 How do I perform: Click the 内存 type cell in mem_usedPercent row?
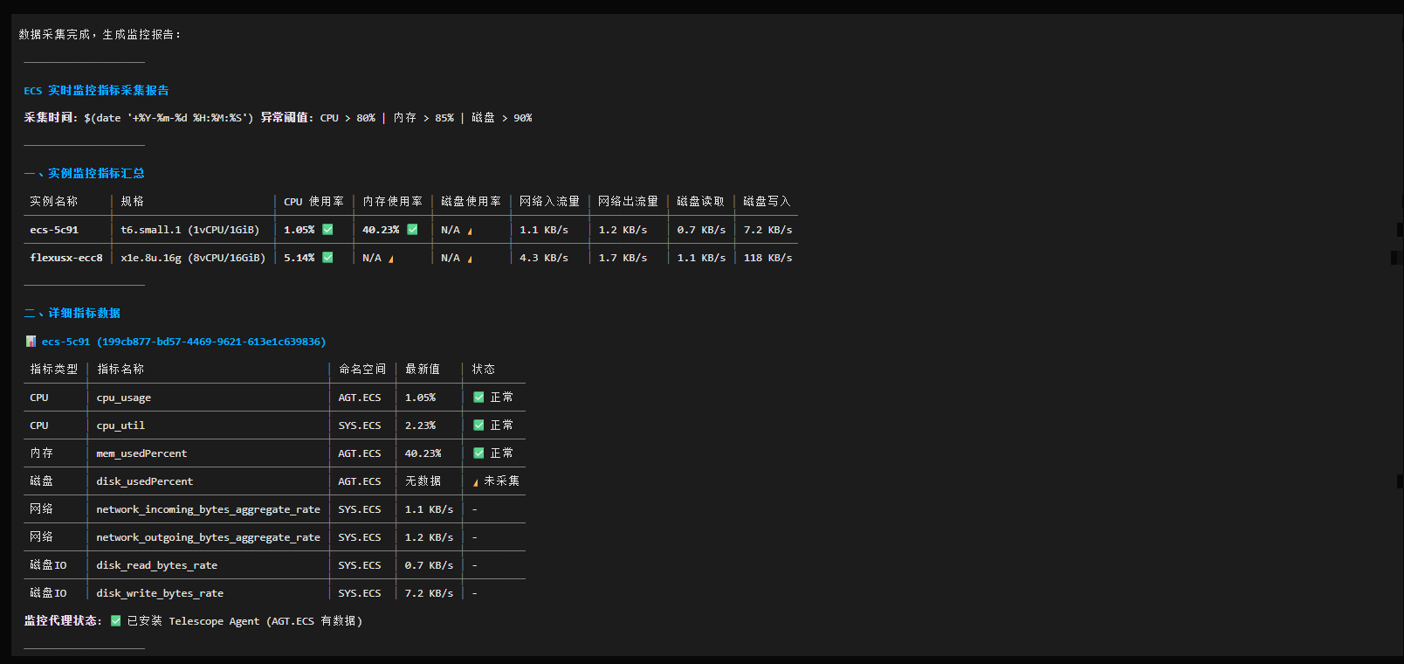click(41, 453)
